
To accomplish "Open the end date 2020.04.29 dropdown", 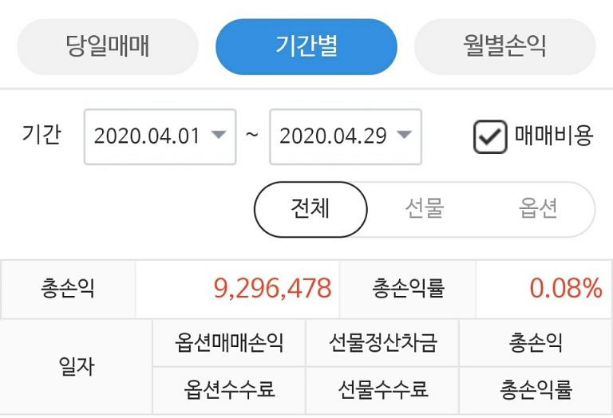I will pos(334,136).
